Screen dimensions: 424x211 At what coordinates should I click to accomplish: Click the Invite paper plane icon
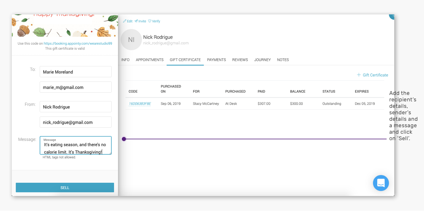click(x=136, y=21)
